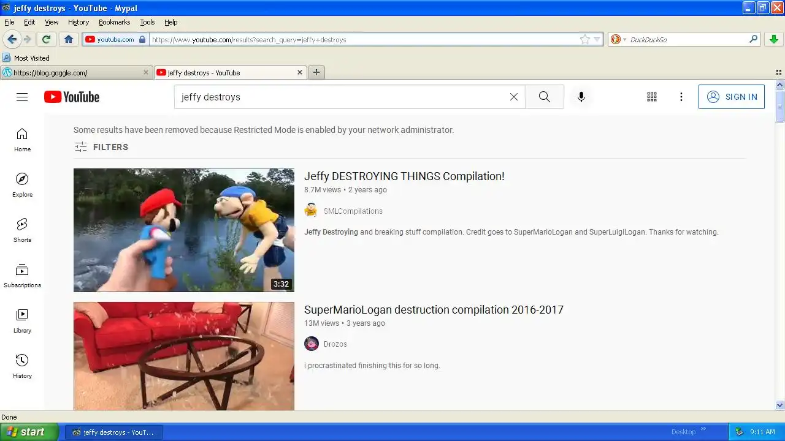Run search with the magnifying glass button
The image size is (785, 441).
(x=545, y=97)
